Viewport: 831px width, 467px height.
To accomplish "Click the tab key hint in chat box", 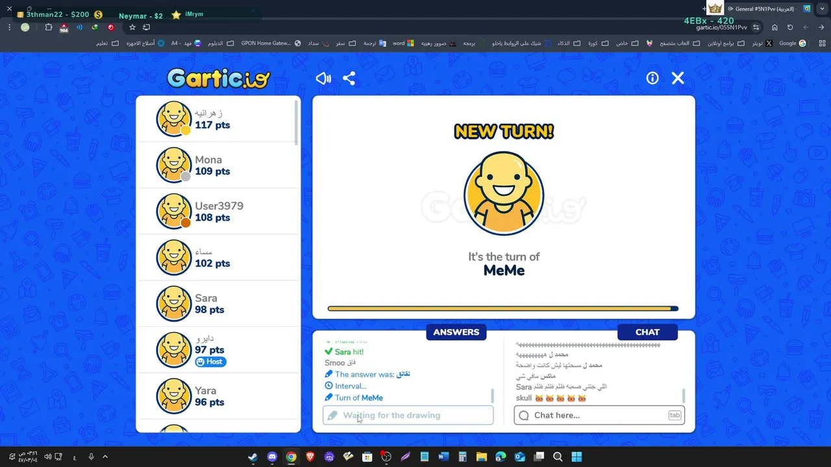I will click(x=675, y=415).
